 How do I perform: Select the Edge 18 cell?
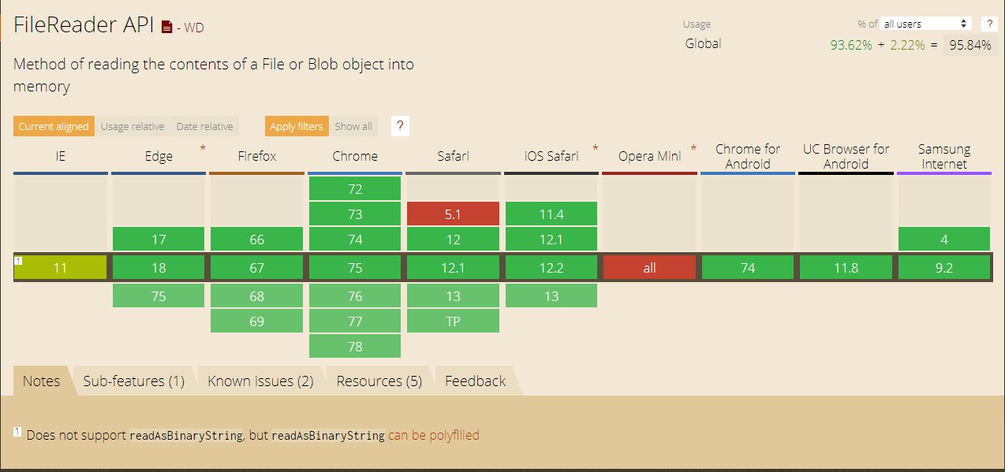tap(159, 268)
